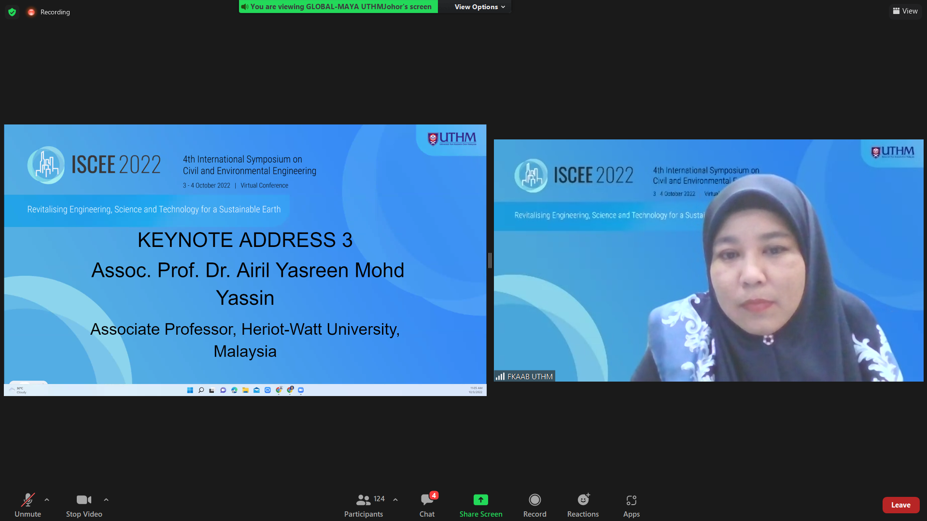Click the FKAAB UTHM name label
The image size is (927, 521).
[x=530, y=376]
